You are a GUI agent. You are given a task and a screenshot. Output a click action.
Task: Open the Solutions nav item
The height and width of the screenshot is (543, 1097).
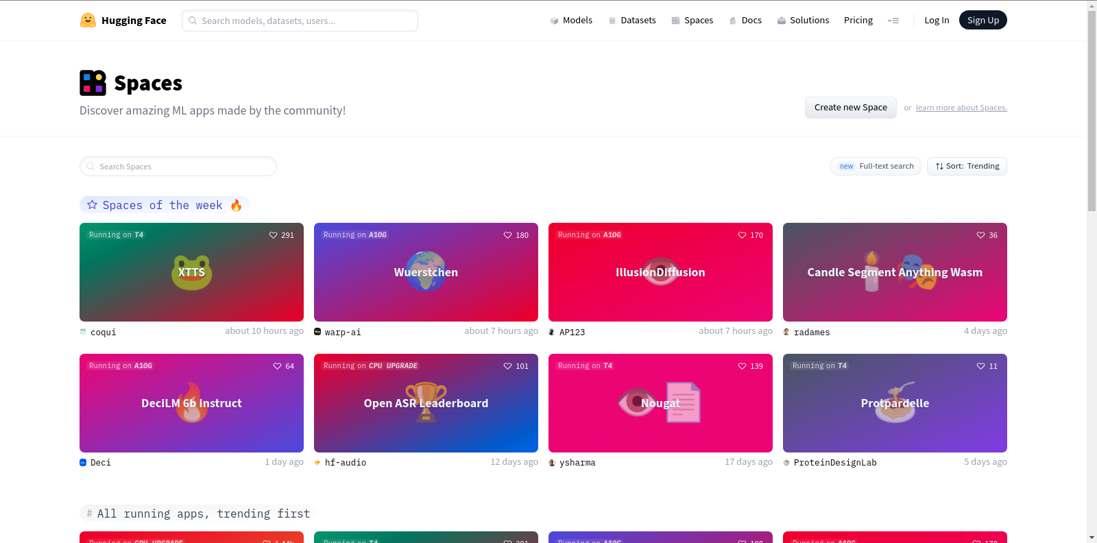tap(804, 21)
